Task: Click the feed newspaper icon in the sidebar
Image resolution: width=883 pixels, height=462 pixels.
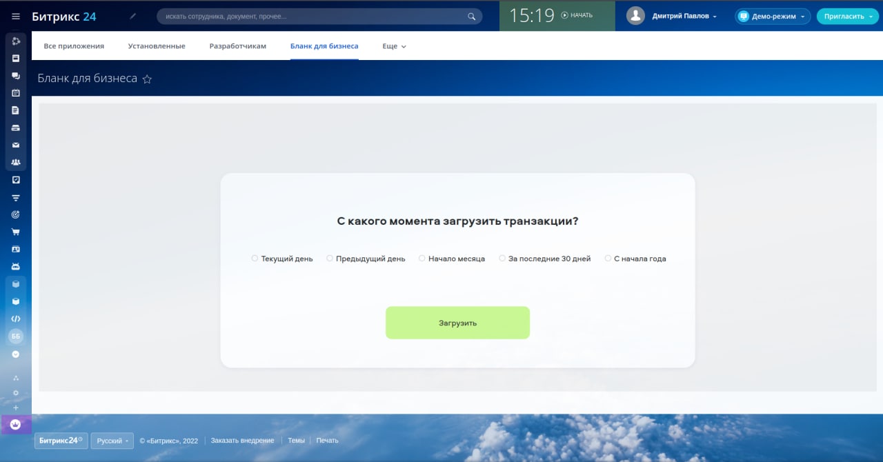Action: [x=16, y=59]
